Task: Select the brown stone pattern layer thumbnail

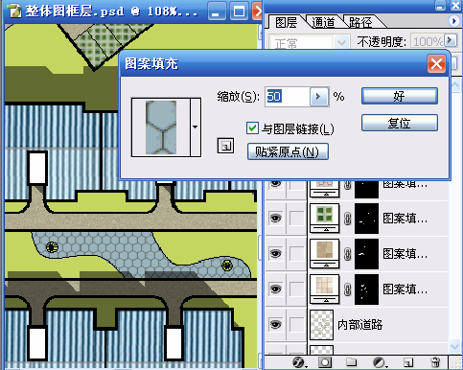Action: (325, 254)
